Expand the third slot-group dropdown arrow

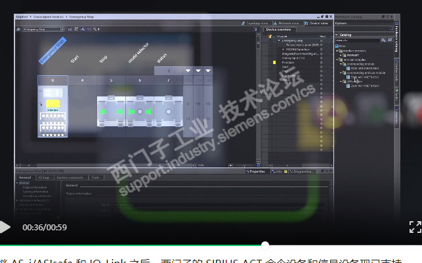pos(208,71)
